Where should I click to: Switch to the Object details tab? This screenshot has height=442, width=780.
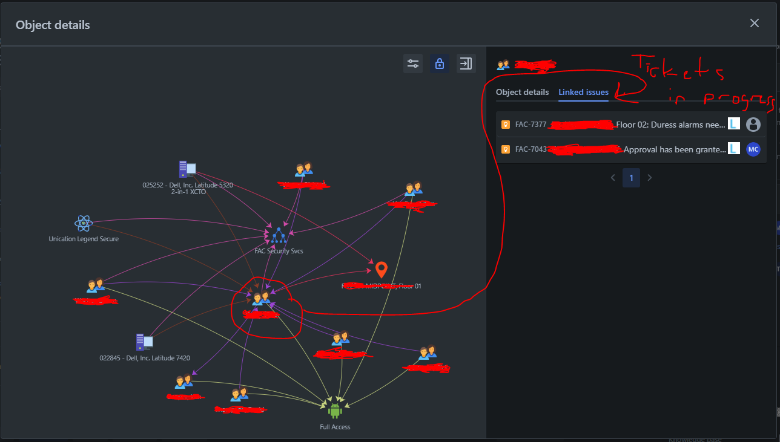point(522,92)
